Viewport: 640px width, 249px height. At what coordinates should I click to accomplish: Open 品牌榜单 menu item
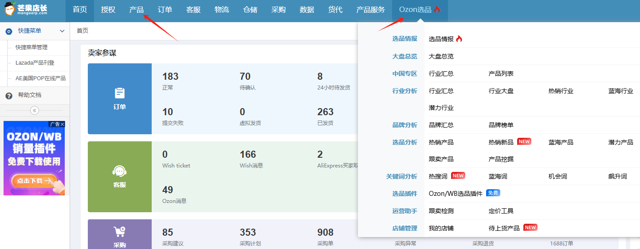(x=501, y=125)
